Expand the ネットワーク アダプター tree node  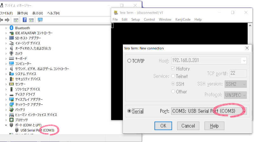click(6, 105)
